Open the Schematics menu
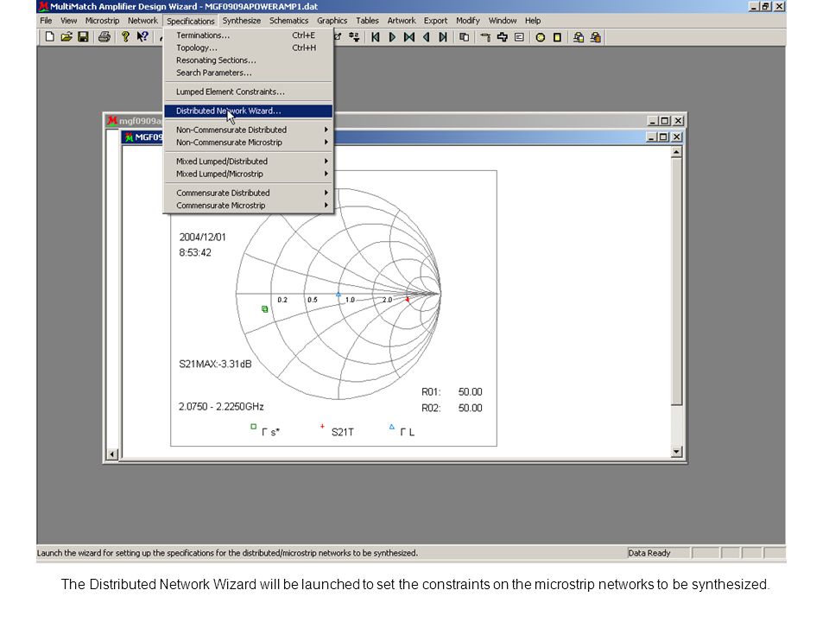 click(x=288, y=21)
